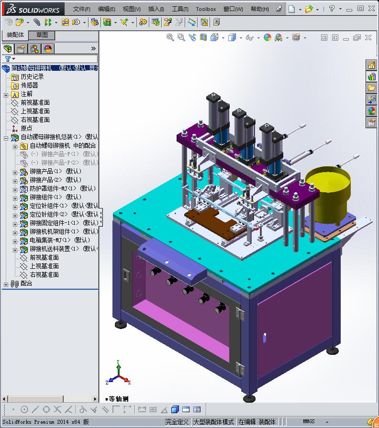Open the 视图(V) menu
379x428 pixels.
coord(132,9)
